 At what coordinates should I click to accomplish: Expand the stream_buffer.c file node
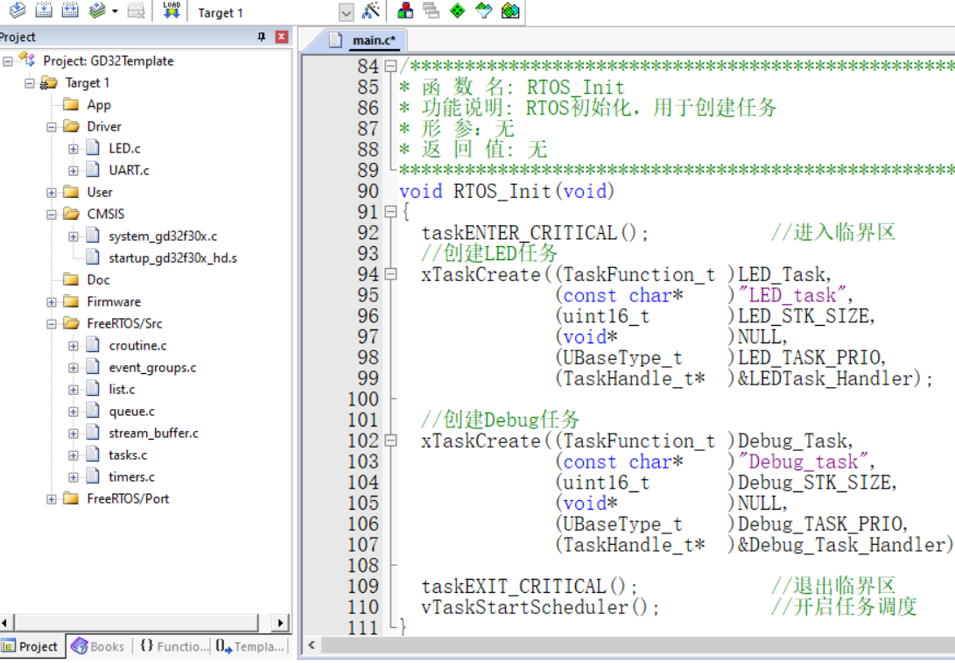73,434
